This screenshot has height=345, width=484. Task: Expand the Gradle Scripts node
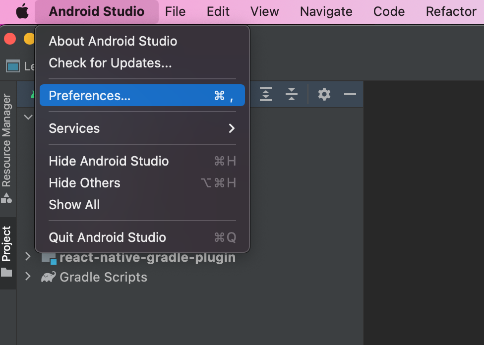click(x=28, y=277)
